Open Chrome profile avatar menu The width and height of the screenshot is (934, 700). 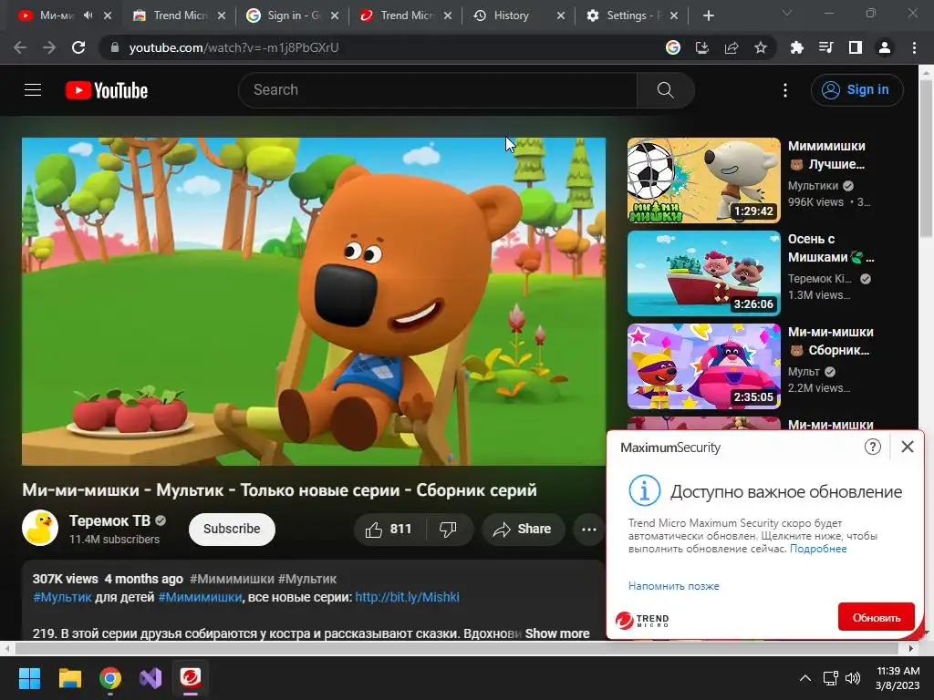885,47
